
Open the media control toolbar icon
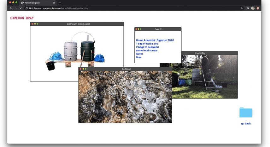pos(248,8)
